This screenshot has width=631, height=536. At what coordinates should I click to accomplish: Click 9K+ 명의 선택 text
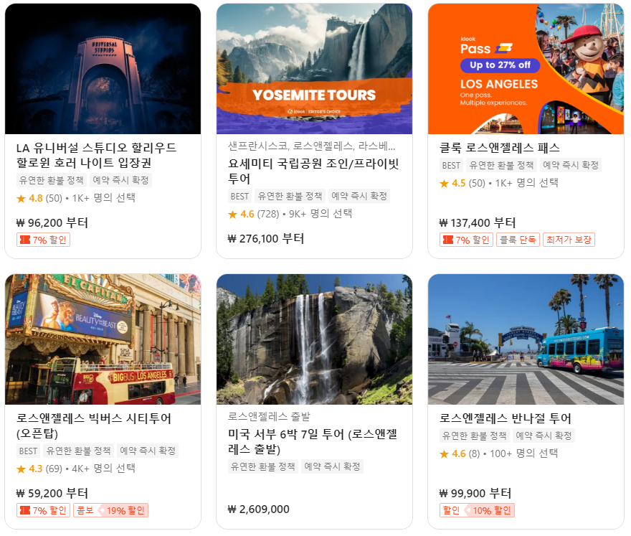point(321,214)
